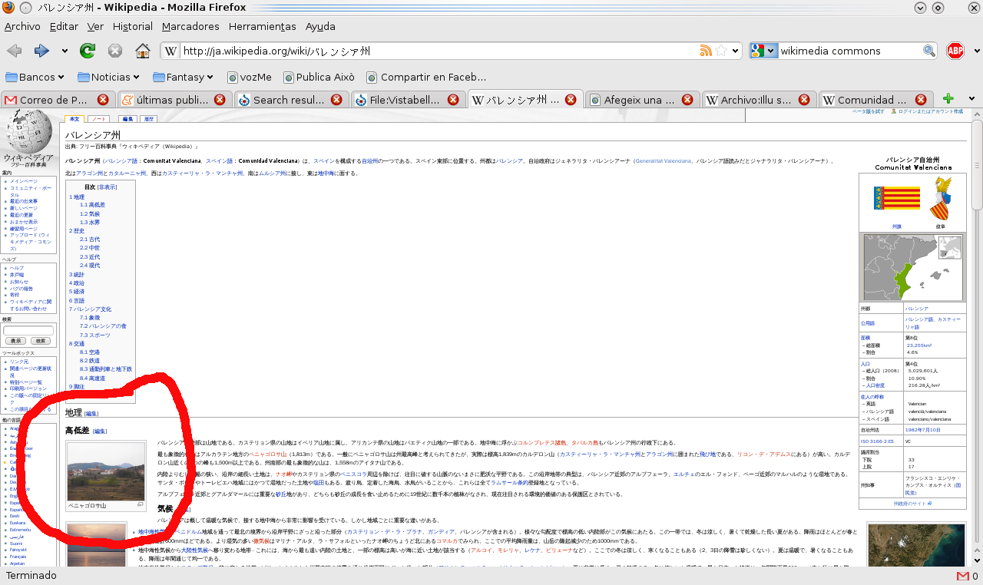Toggle the table of contents 非表示 link
The image size is (983, 585).
(x=107, y=187)
